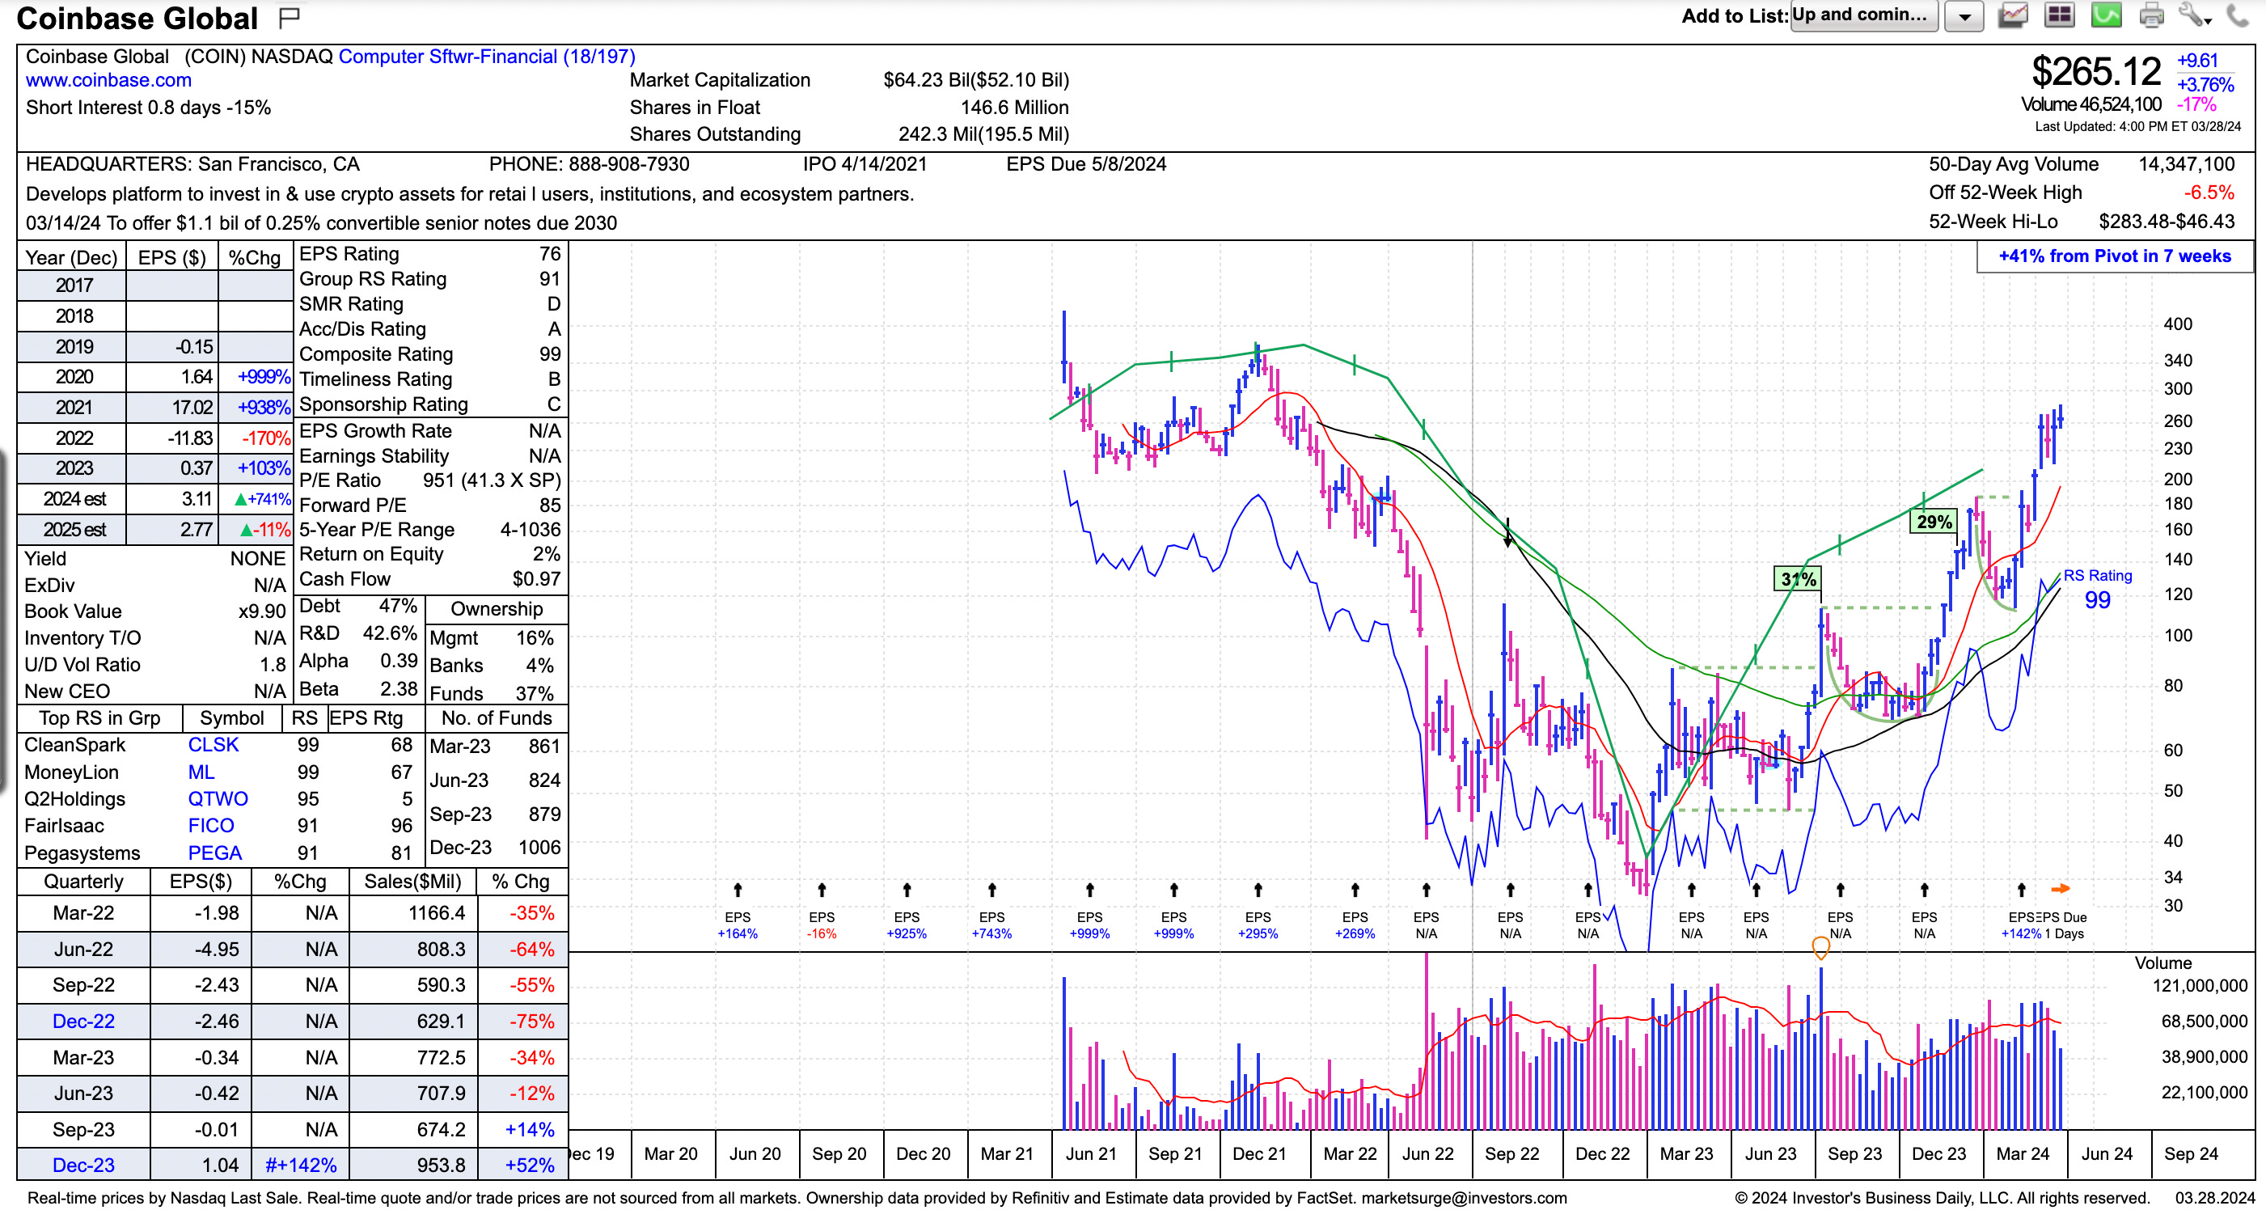Screen dimensions: 2266x1210
Task: Click the $265.12 current price
Action: pos(2095,72)
